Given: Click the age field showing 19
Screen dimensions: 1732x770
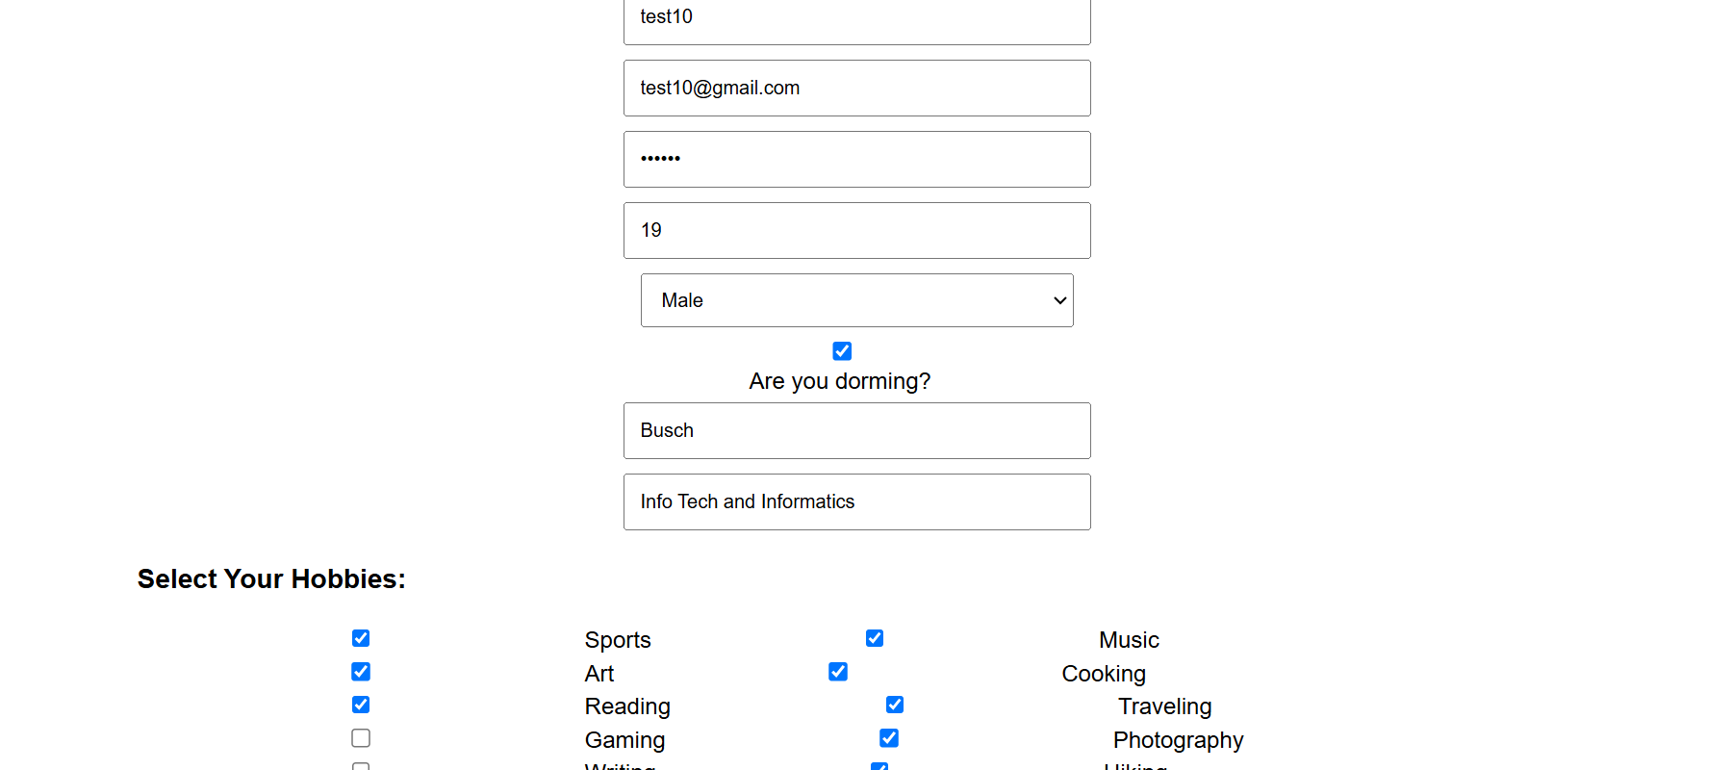Looking at the screenshot, I should pyautogui.click(x=856, y=231).
